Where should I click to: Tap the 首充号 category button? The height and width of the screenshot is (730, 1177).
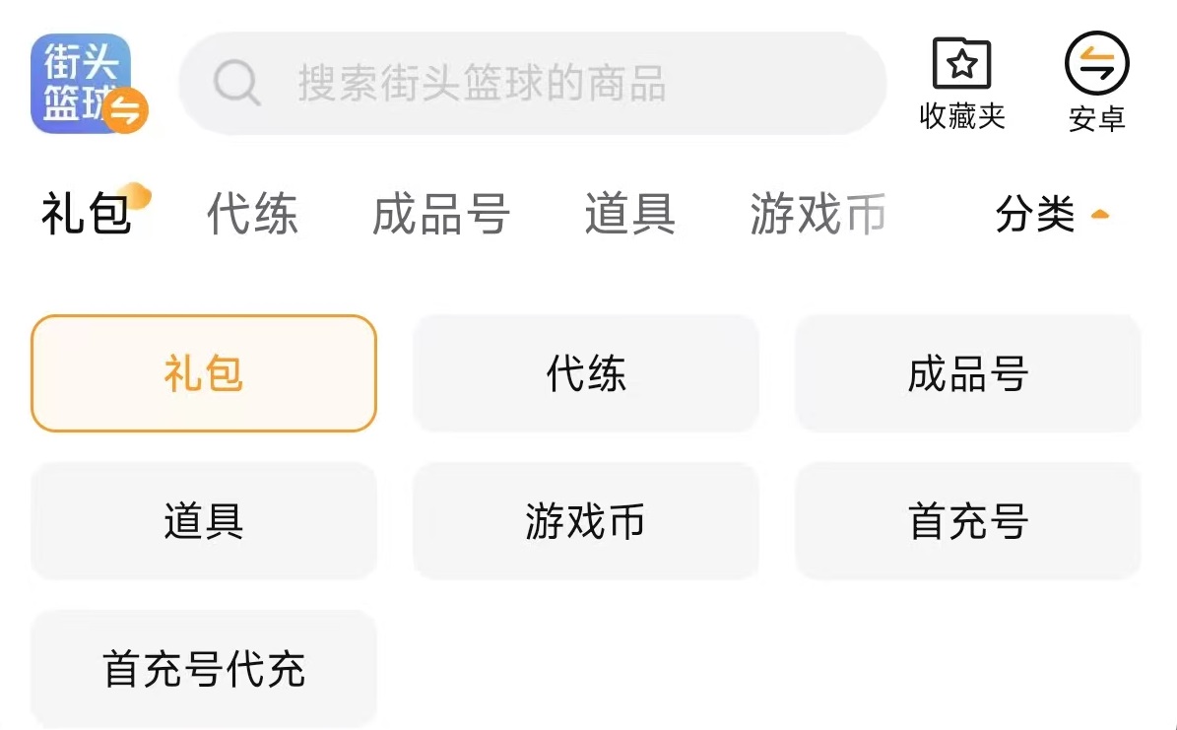[967, 520]
